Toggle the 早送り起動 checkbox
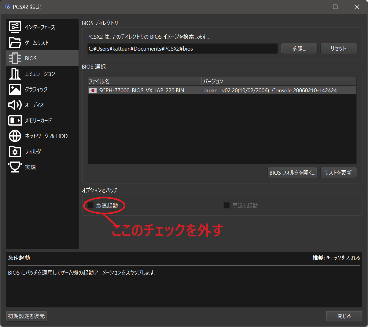Image resolution: width=368 pixels, height=327 pixels. tap(226, 205)
